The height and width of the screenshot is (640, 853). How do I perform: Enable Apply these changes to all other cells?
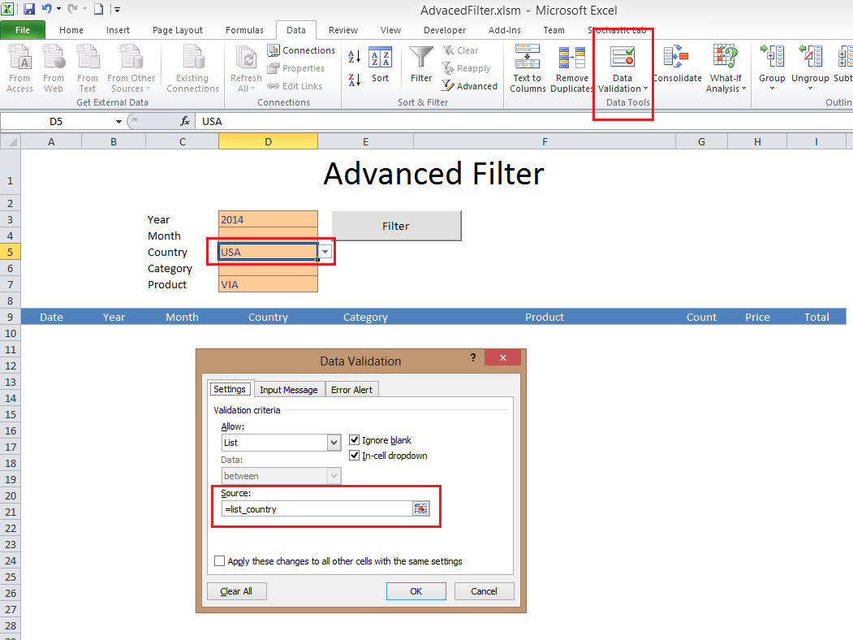pos(220,561)
